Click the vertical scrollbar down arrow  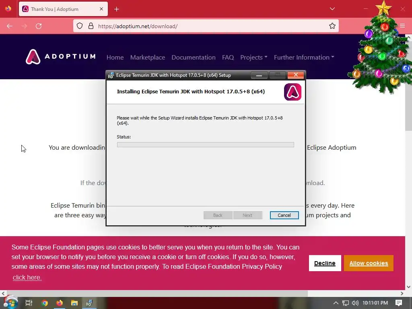coord(409,287)
